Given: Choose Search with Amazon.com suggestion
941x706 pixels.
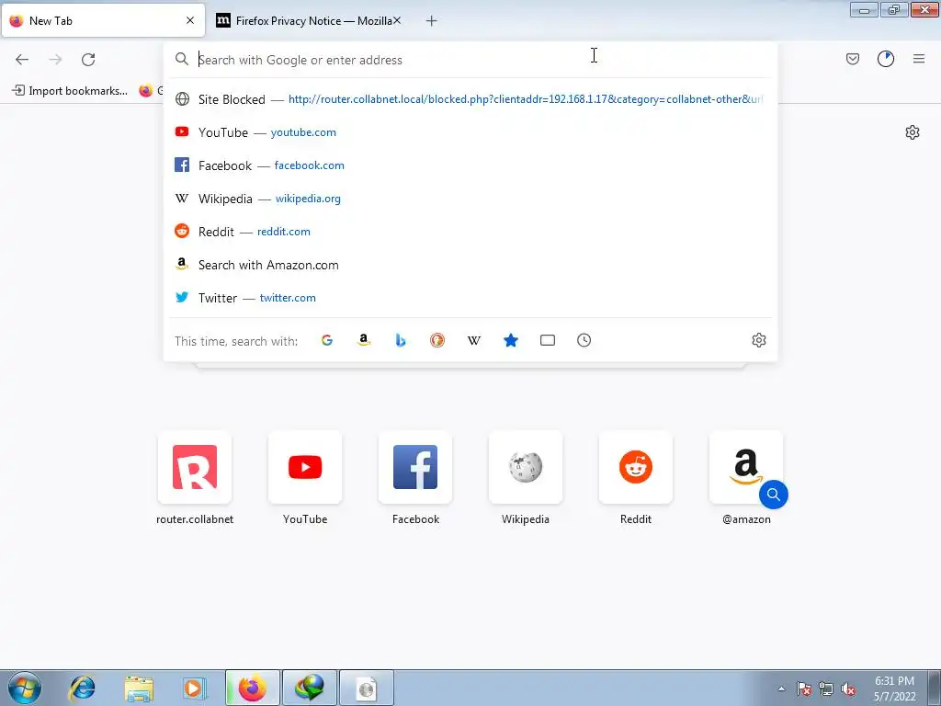Looking at the screenshot, I should (x=470, y=265).
